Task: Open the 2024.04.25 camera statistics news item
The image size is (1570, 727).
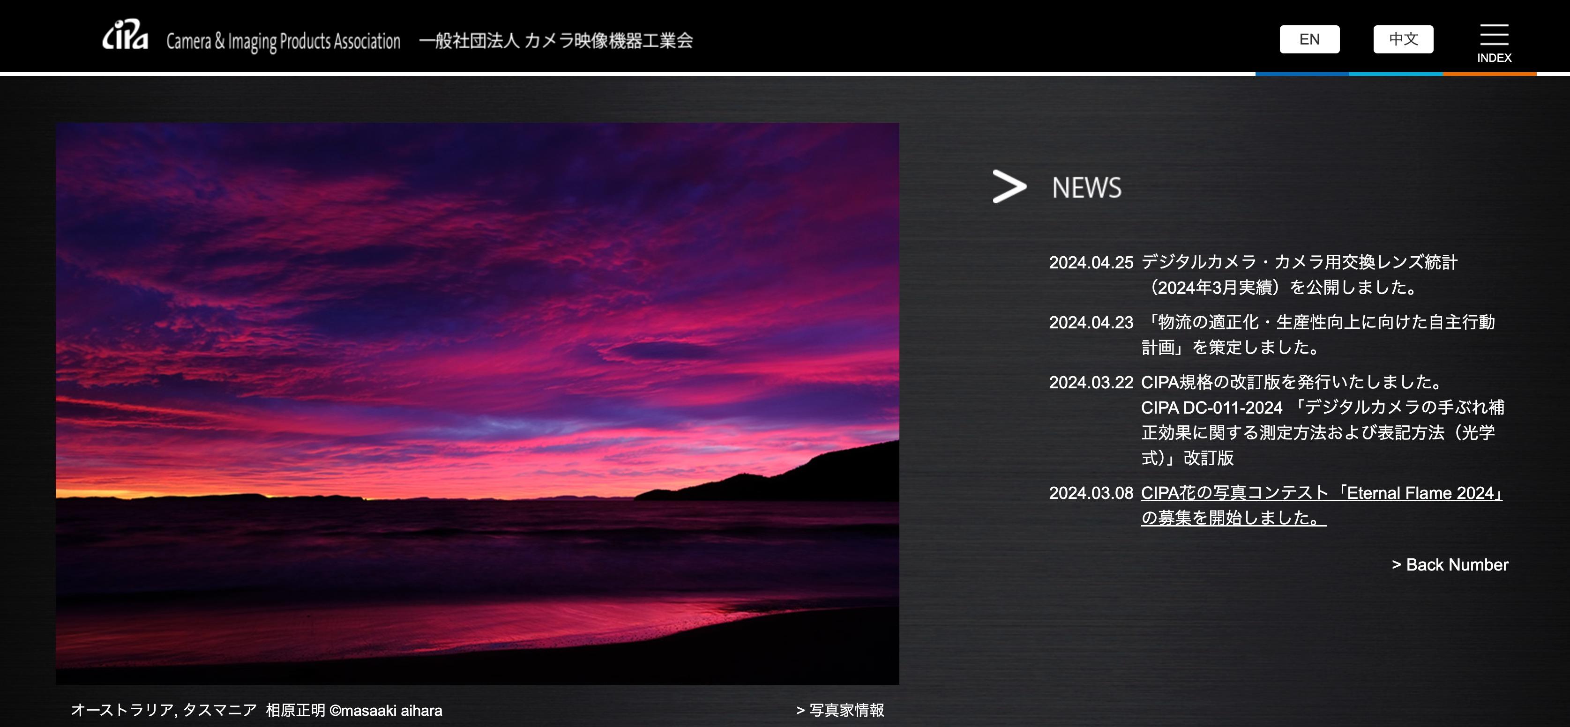Action: click(1298, 263)
